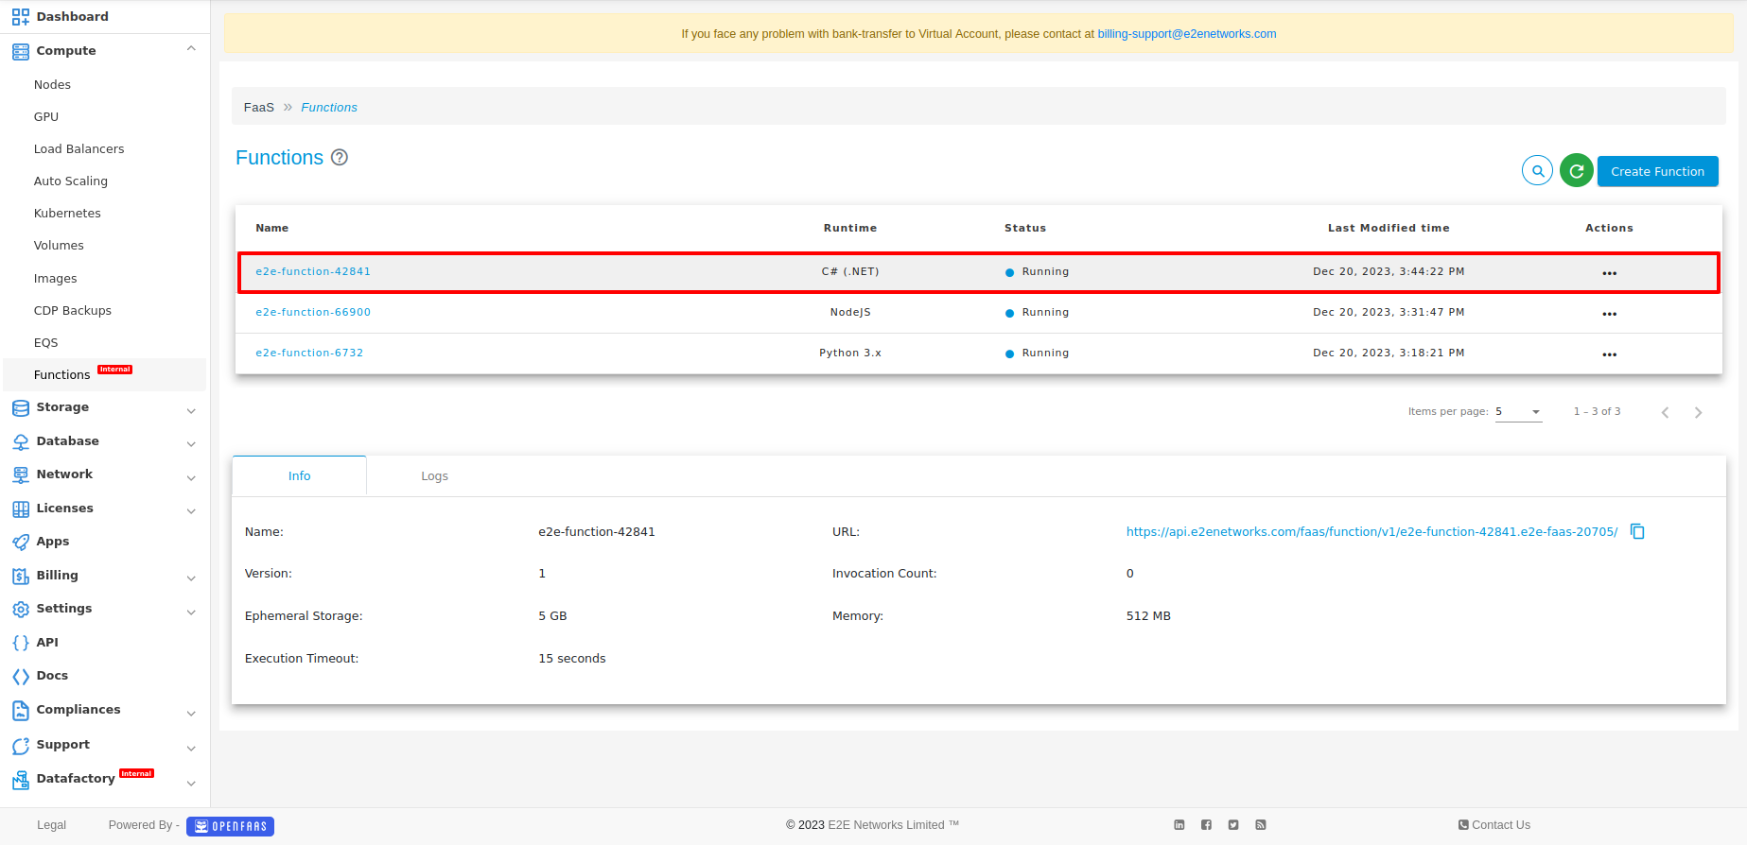Viewport: 1747px width, 845px height.
Task: Expand the Datafactory menu section
Action: tap(191, 784)
